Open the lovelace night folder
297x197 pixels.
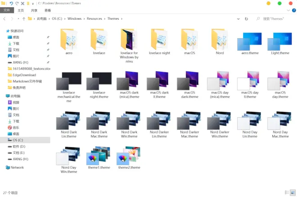[x=159, y=42]
